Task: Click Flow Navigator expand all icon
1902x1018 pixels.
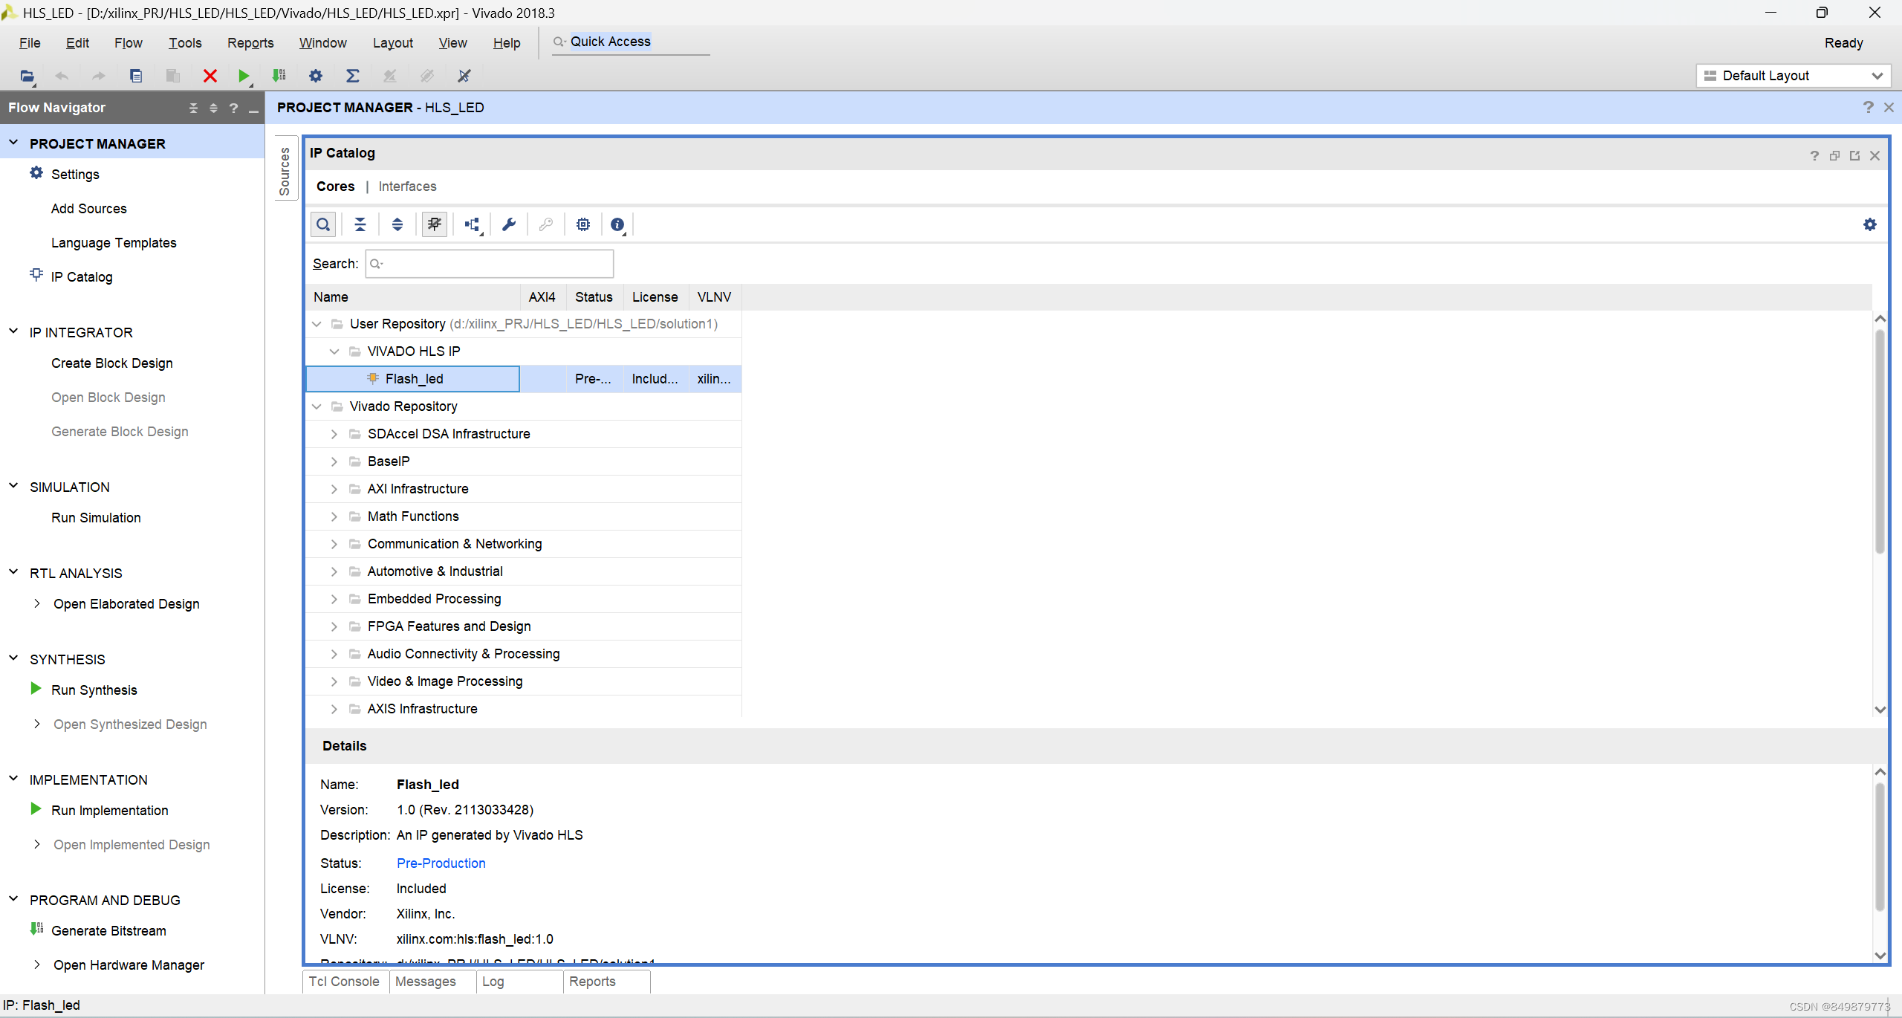Action: (213, 108)
